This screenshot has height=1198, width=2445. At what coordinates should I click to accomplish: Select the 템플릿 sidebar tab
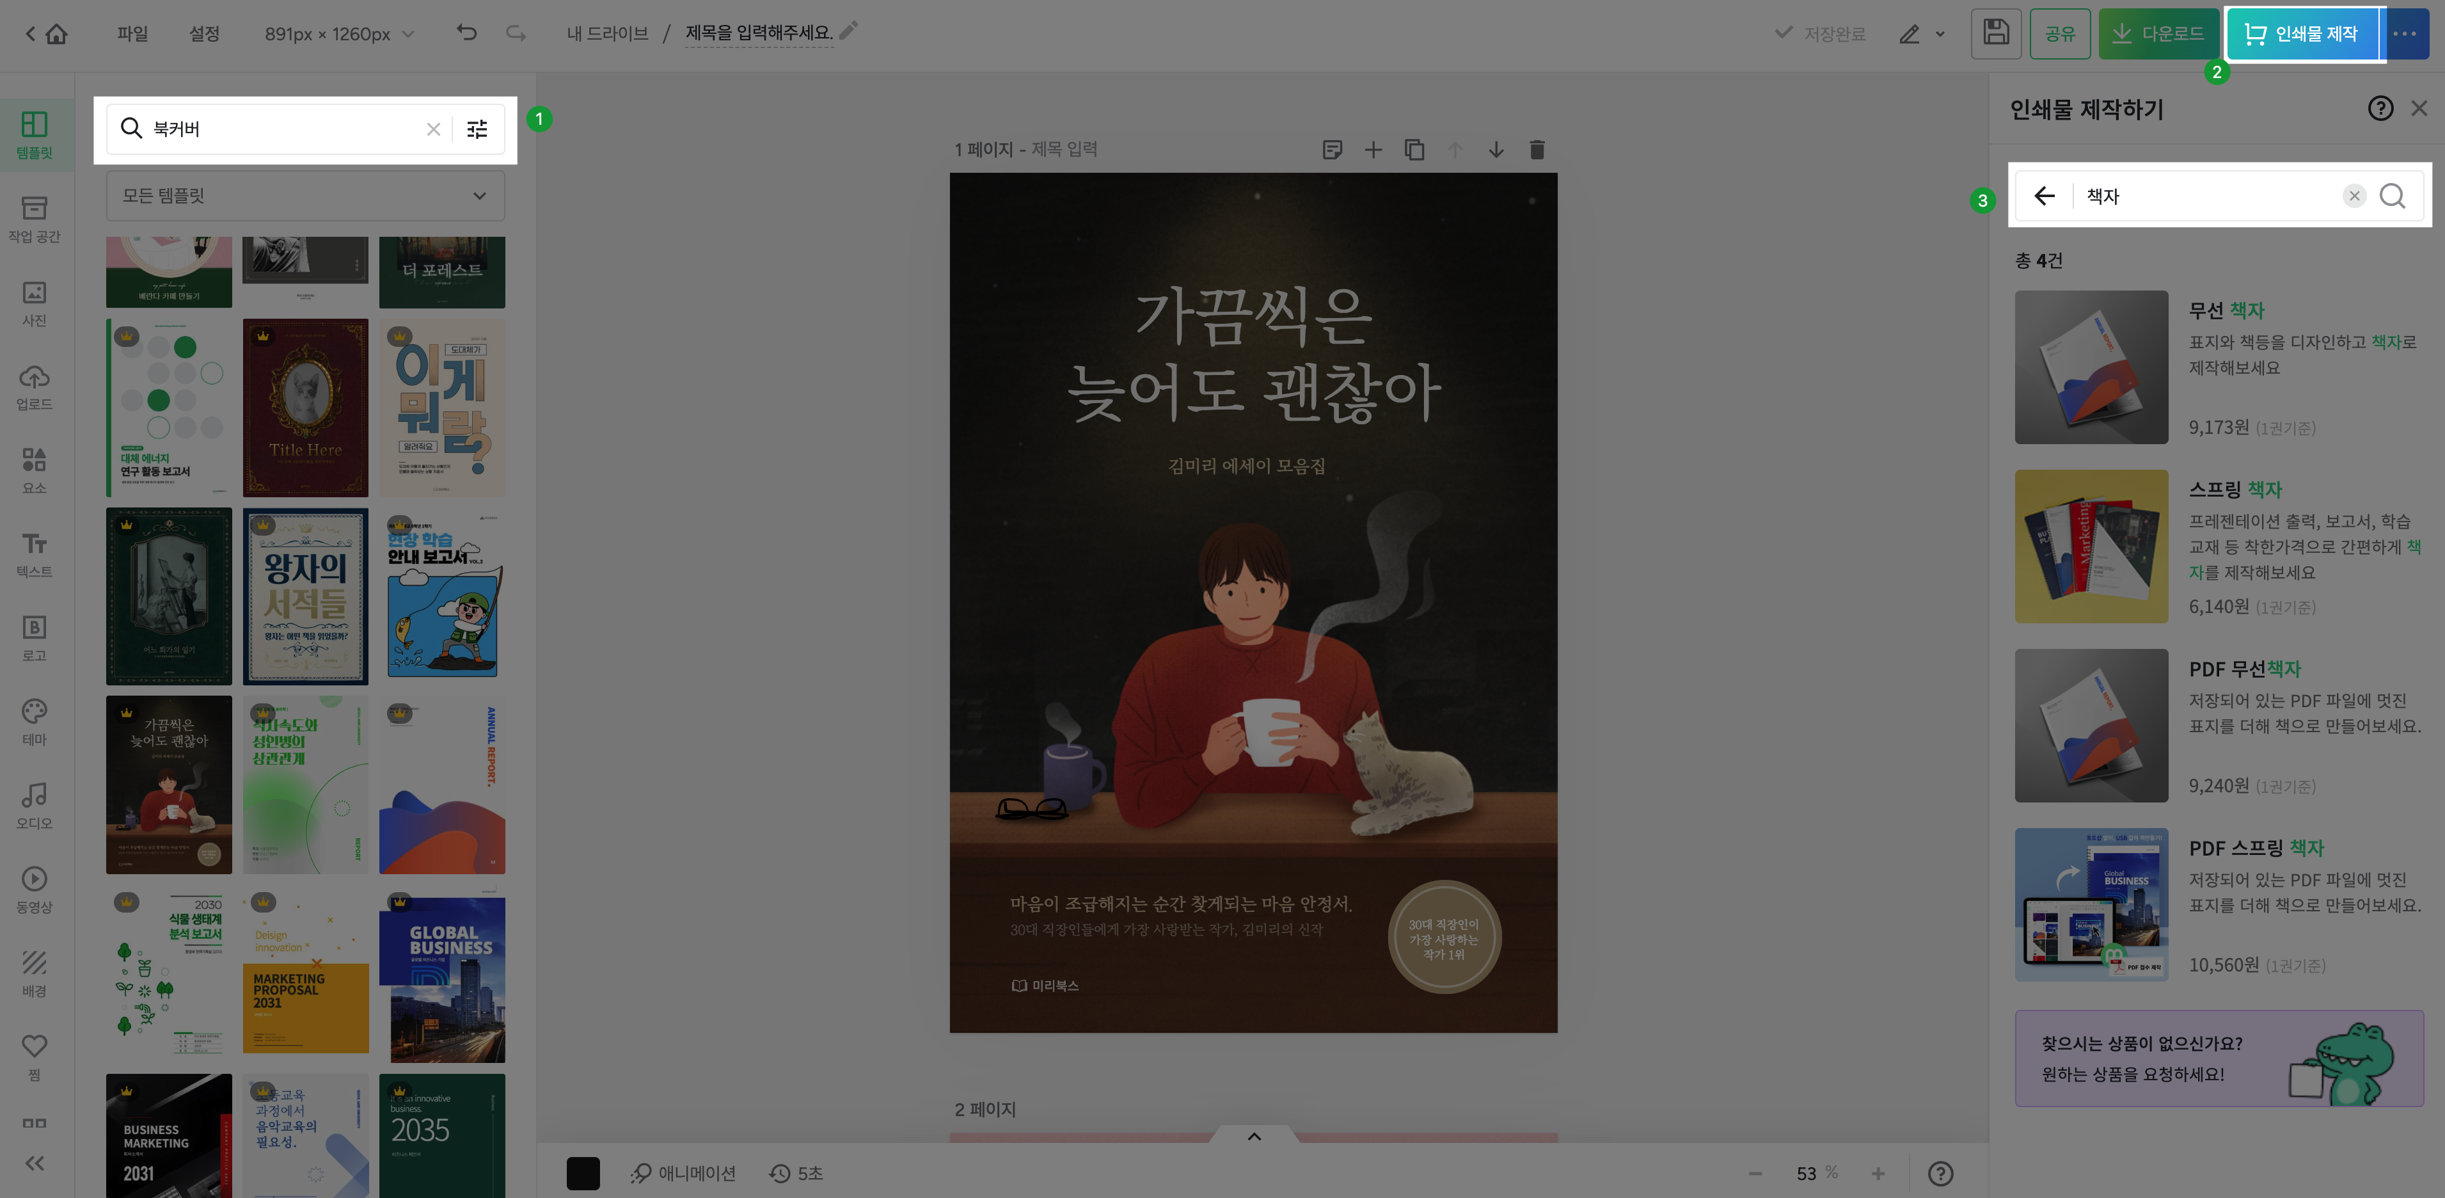pyautogui.click(x=34, y=135)
